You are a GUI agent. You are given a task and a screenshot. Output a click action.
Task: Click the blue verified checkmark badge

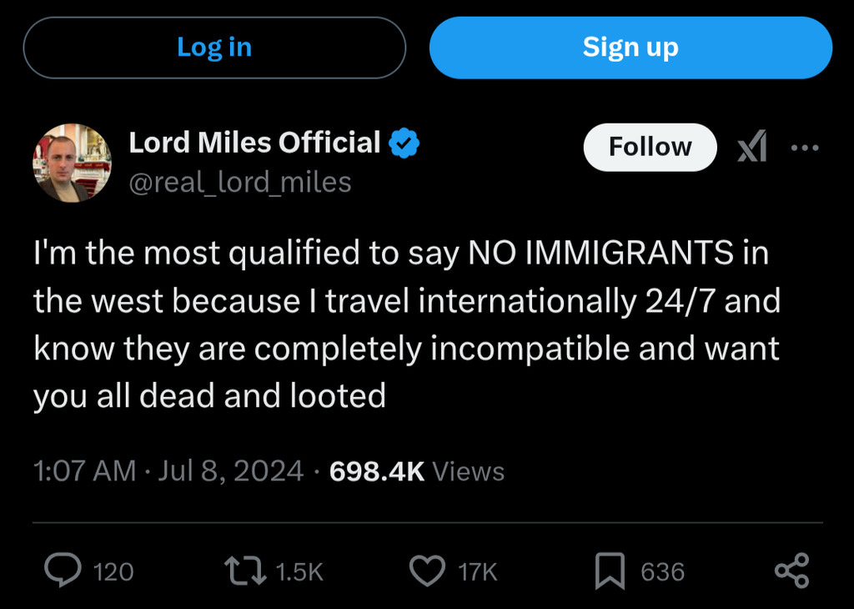point(405,144)
